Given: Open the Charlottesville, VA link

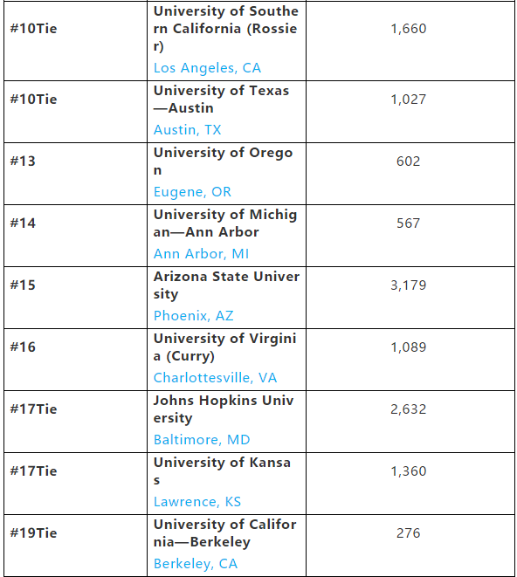Looking at the screenshot, I should pyautogui.click(x=215, y=378).
